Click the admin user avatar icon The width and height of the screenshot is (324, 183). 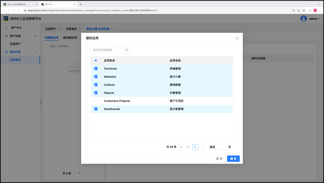304,19
